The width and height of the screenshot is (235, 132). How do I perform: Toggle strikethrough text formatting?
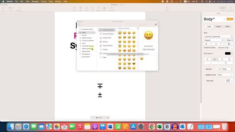221,44
